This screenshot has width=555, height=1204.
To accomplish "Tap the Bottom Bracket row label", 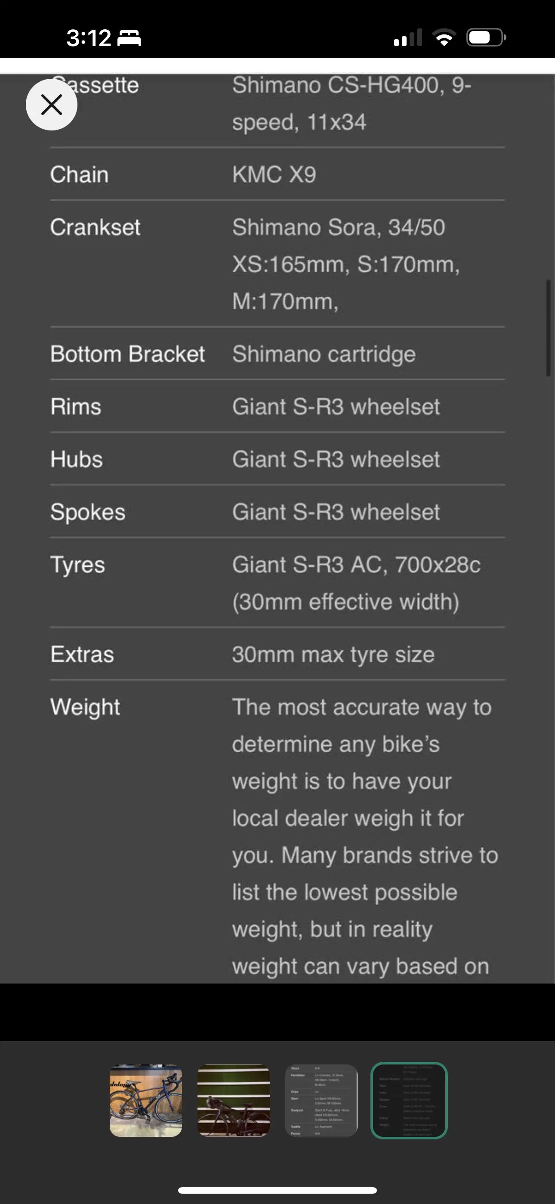I will pyautogui.click(x=127, y=354).
